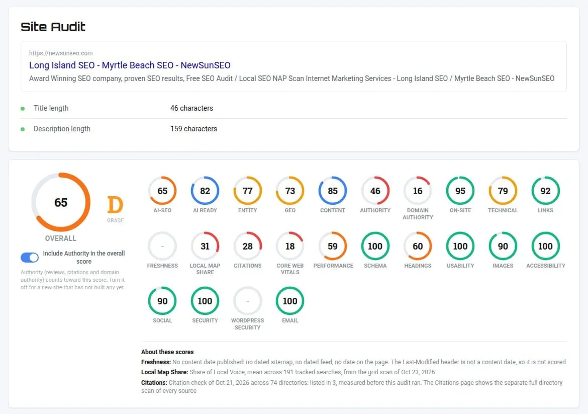Click the AI-SEO label under the gauge

(x=162, y=211)
